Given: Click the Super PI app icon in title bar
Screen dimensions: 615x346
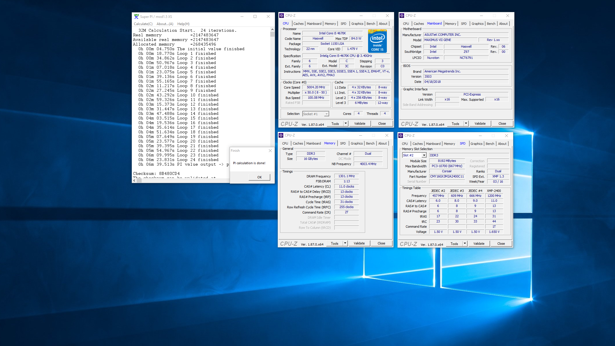Looking at the screenshot, I should [136, 16].
